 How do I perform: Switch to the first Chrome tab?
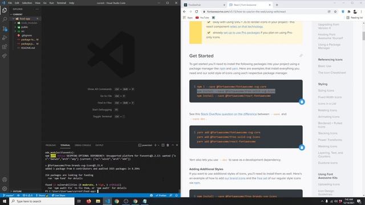204,5
